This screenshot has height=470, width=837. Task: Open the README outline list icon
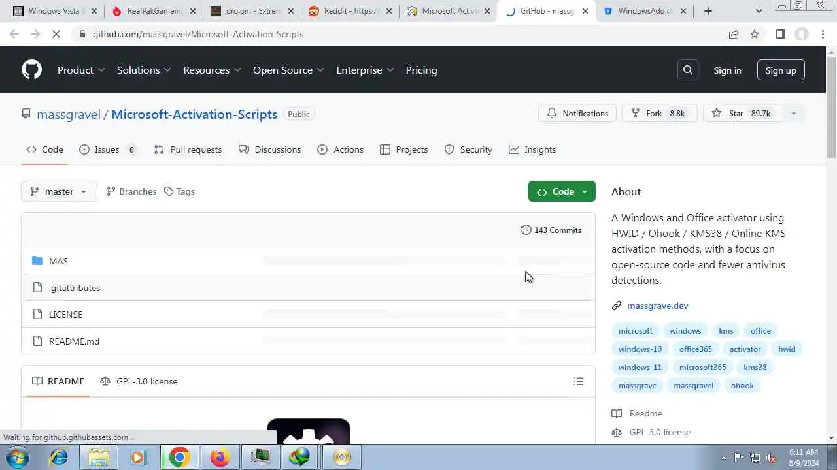(579, 381)
